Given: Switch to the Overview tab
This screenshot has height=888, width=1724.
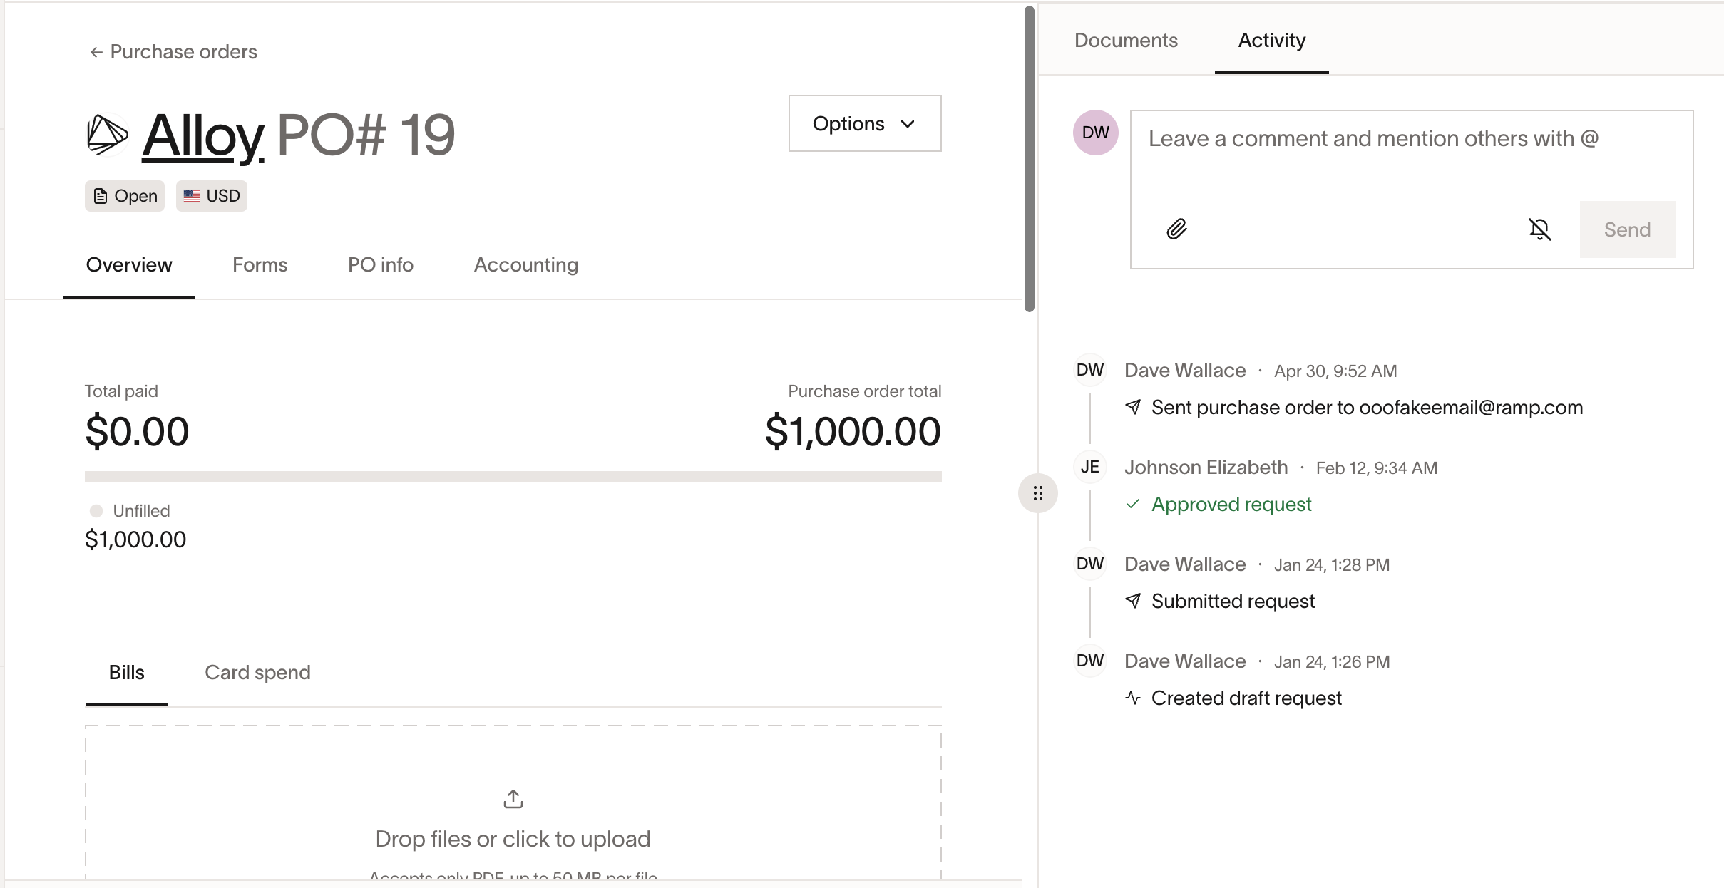Looking at the screenshot, I should (129, 265).
